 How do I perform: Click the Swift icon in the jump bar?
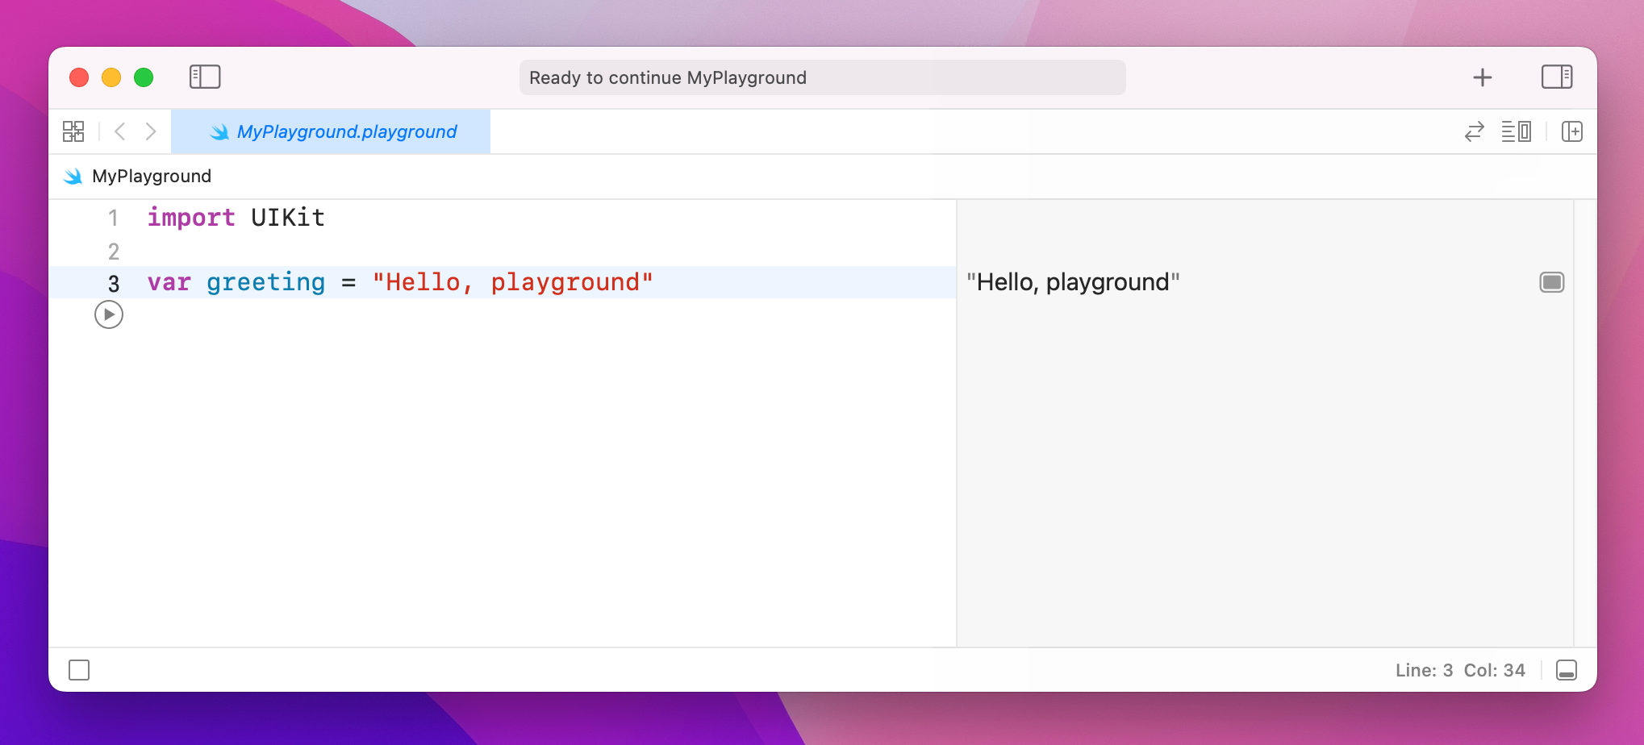pos(72,176)
